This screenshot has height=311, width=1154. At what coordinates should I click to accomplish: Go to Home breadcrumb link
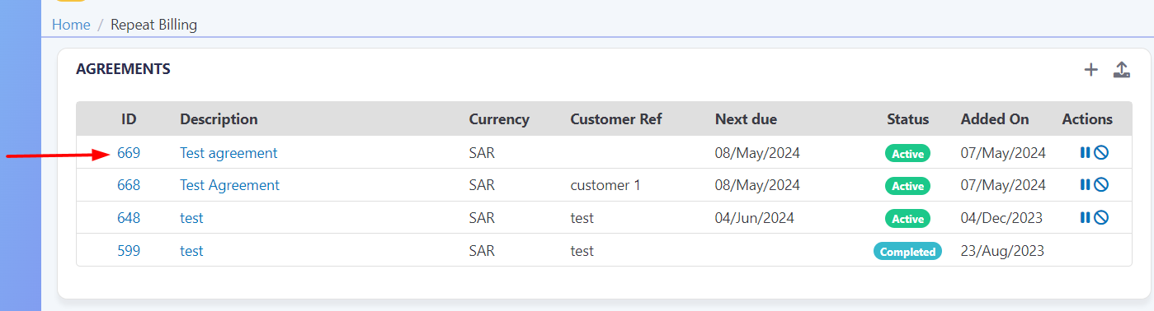point(71,25)
